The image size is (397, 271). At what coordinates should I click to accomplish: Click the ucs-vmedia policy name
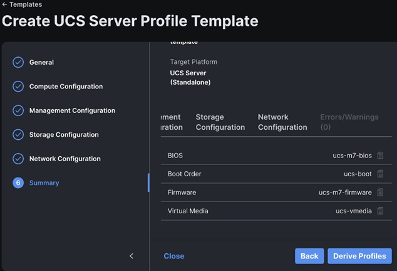pos(354,211)
